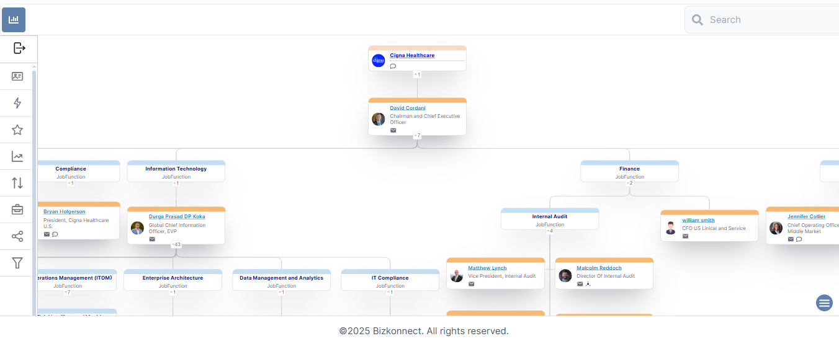Select the Enterprise Architecture title text
The image size is (839, 341).
(173, 278)
